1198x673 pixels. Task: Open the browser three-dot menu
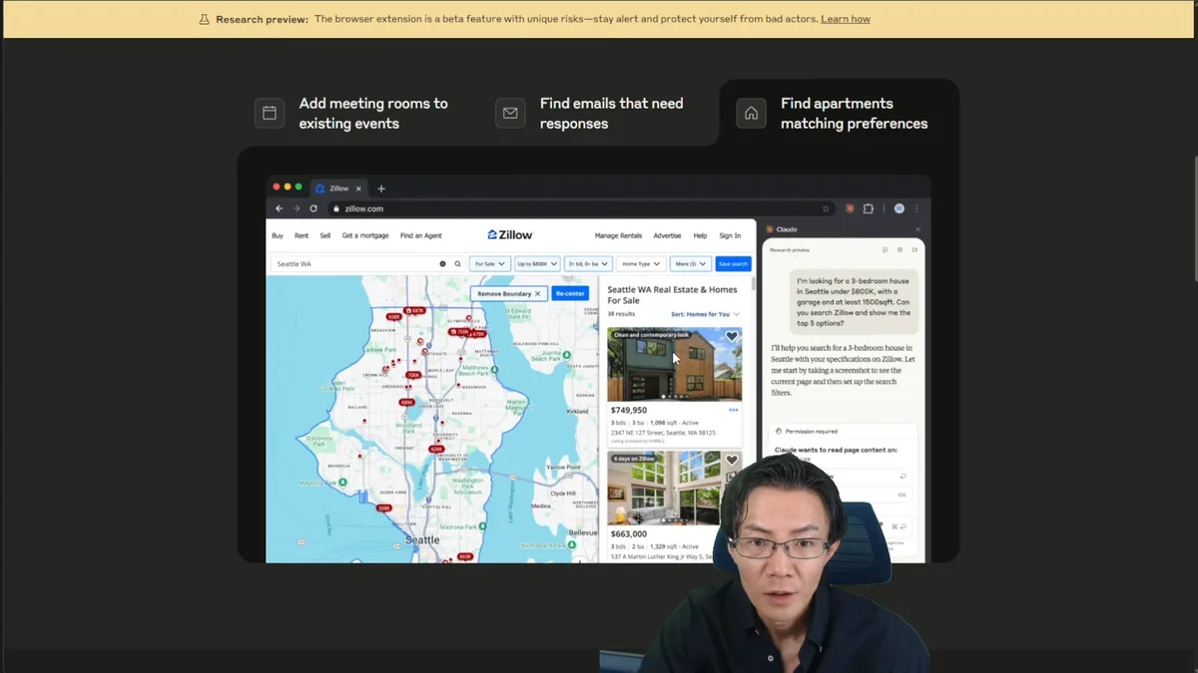coord(916,208)
